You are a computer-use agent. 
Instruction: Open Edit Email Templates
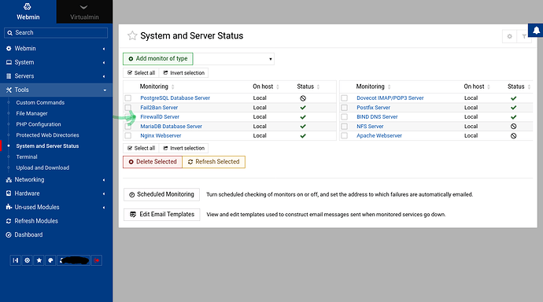click(x=162, y=215)
